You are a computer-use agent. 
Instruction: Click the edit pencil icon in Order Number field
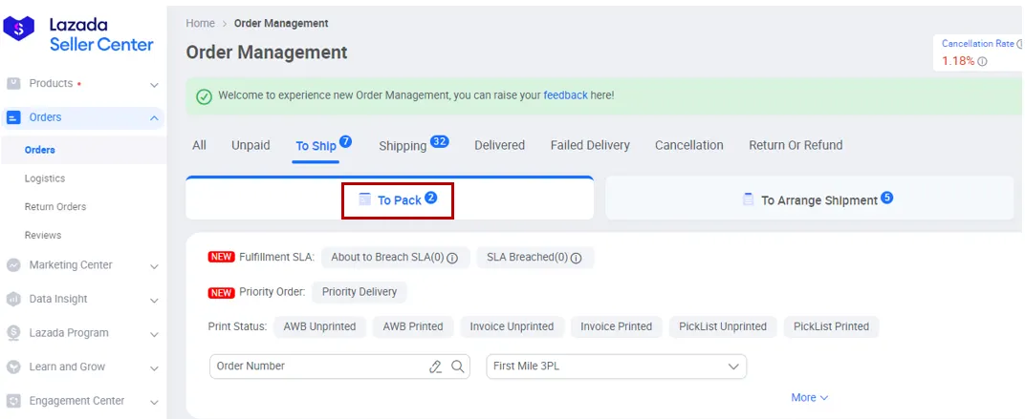coord(436,367)
